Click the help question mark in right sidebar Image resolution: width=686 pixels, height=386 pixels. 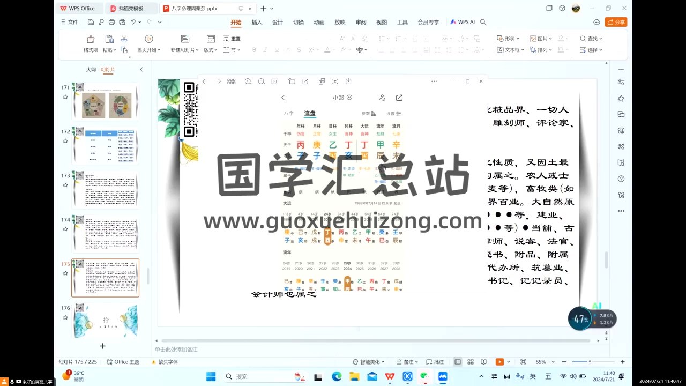(x=621, y=179)
